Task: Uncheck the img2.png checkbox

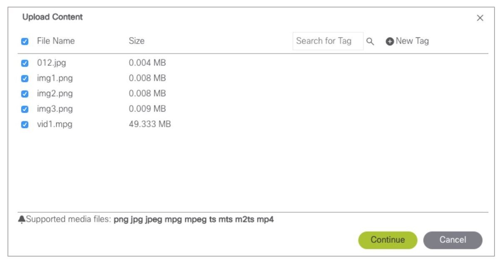Action: tap(25, 94)
